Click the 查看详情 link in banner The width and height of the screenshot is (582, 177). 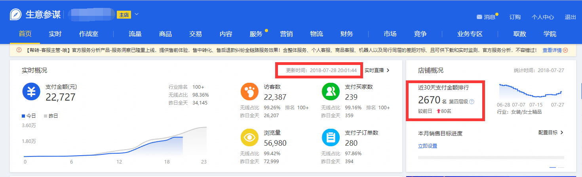(x=552, y=50)
